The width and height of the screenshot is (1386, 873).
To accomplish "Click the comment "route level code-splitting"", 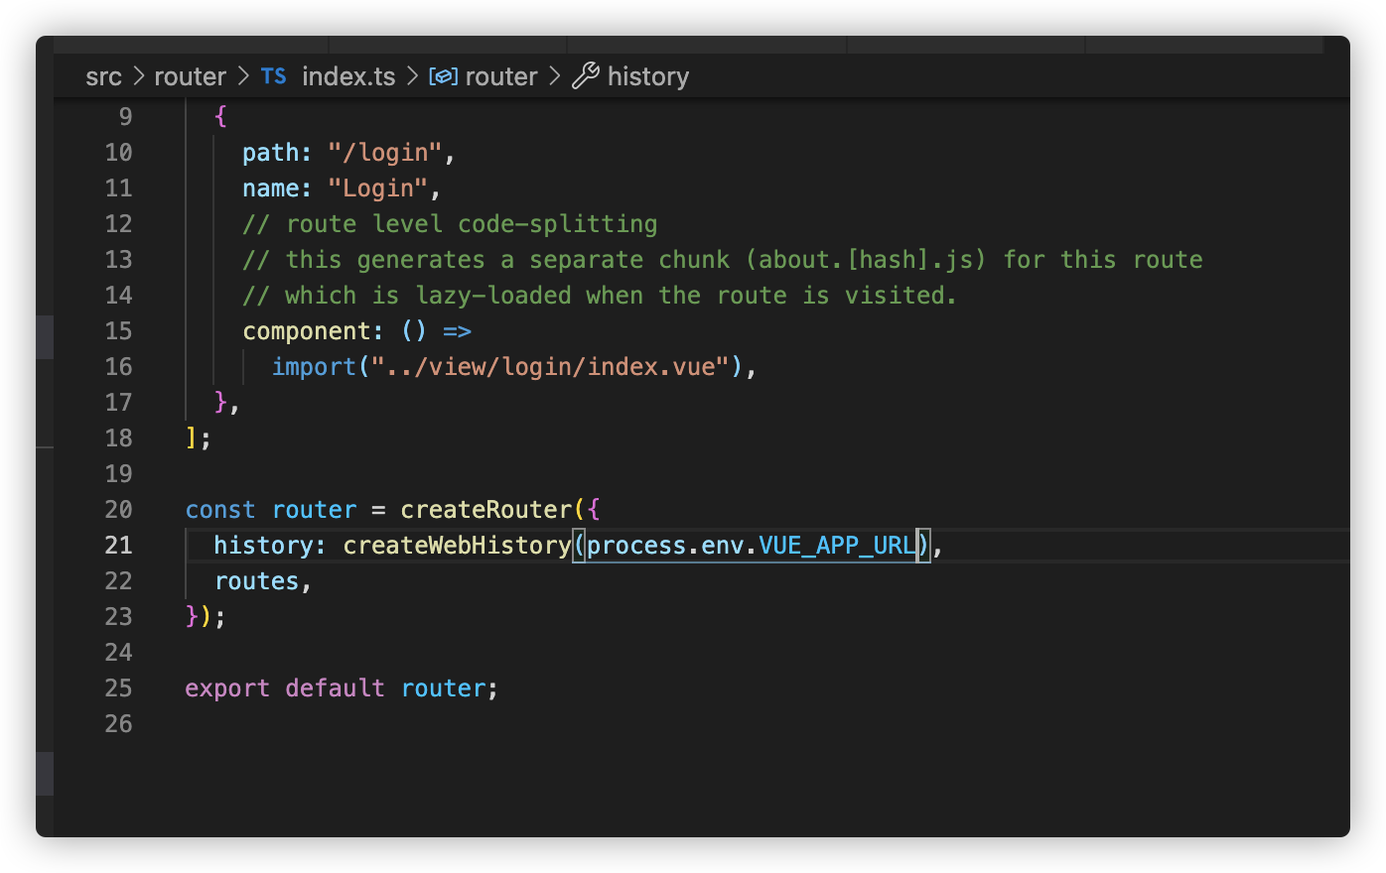I will (x=450, y=224).
